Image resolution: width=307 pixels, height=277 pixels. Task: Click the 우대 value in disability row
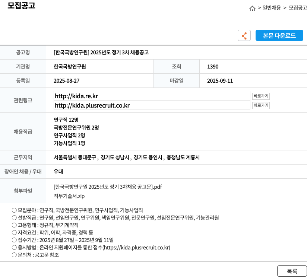pyautogui.click(x=58, y=171)
